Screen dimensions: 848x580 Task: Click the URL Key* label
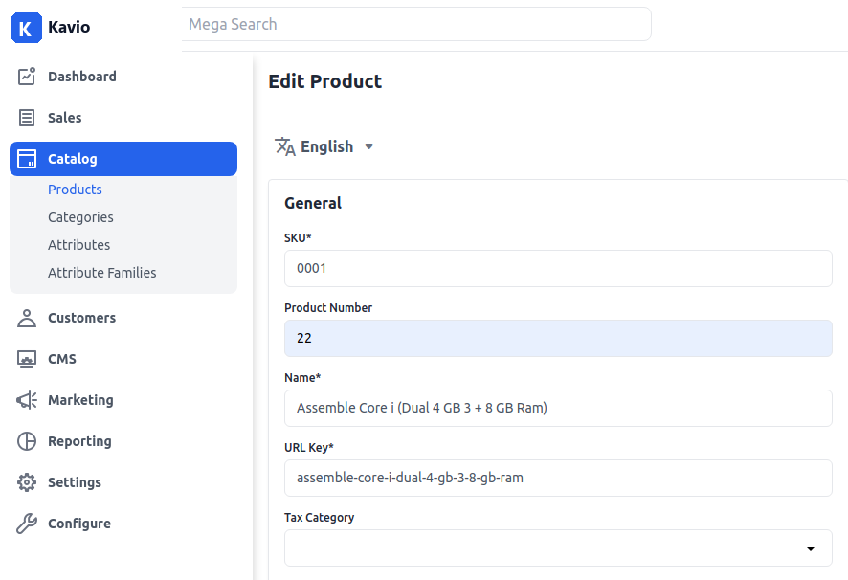click(309, 448)
